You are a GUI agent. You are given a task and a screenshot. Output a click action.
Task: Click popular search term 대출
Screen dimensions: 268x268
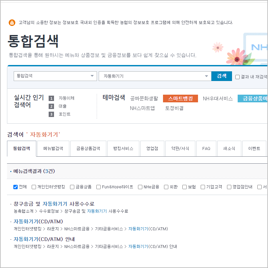(x=63, y=106)
